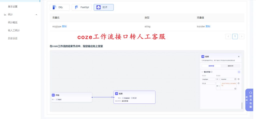Screen dimensions: 256x119
Task: Click the kf_id variable name field
Action: point(209,83)
